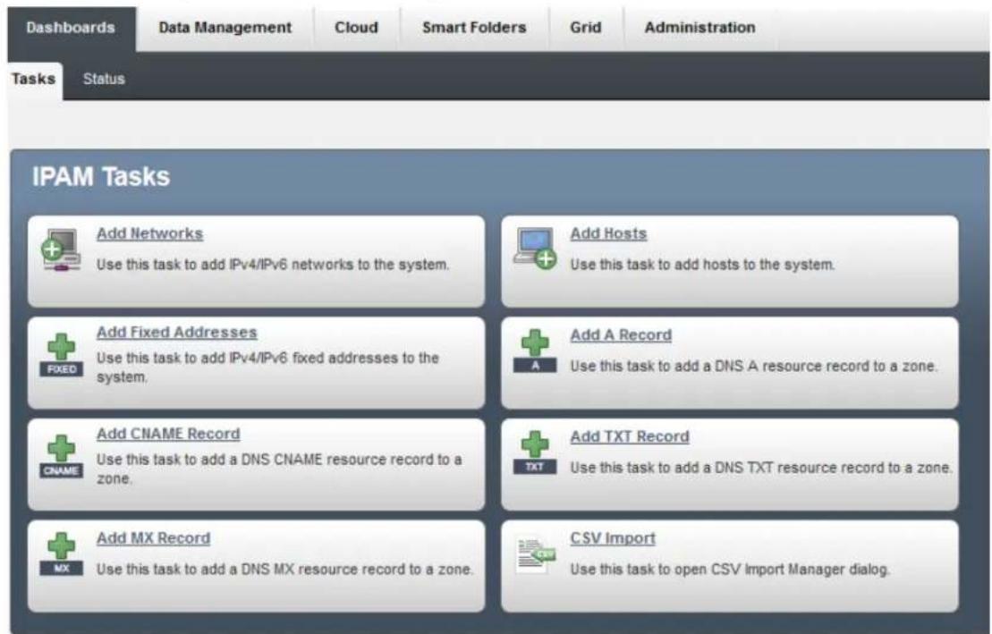Click description about DNS MX resource record
This screenshot has width=992, height=634.
click(x=284, y=570)
